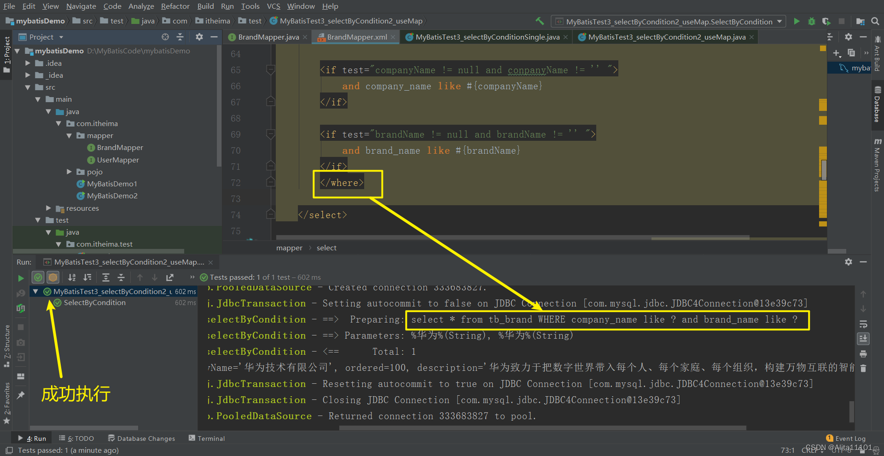Screen dimensions: 884x456
Task: Start debugging with the green bug icon
Action: point(811,21)
